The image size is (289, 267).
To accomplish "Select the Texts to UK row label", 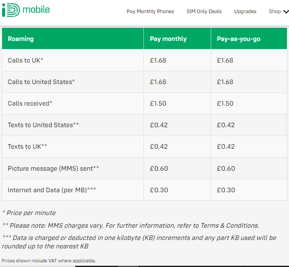I will (27, 147).
